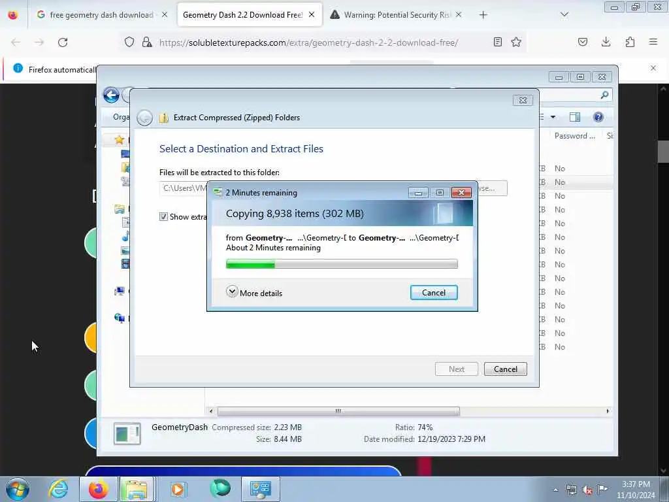
Task: Click the network tray icon
Action: 571,490
